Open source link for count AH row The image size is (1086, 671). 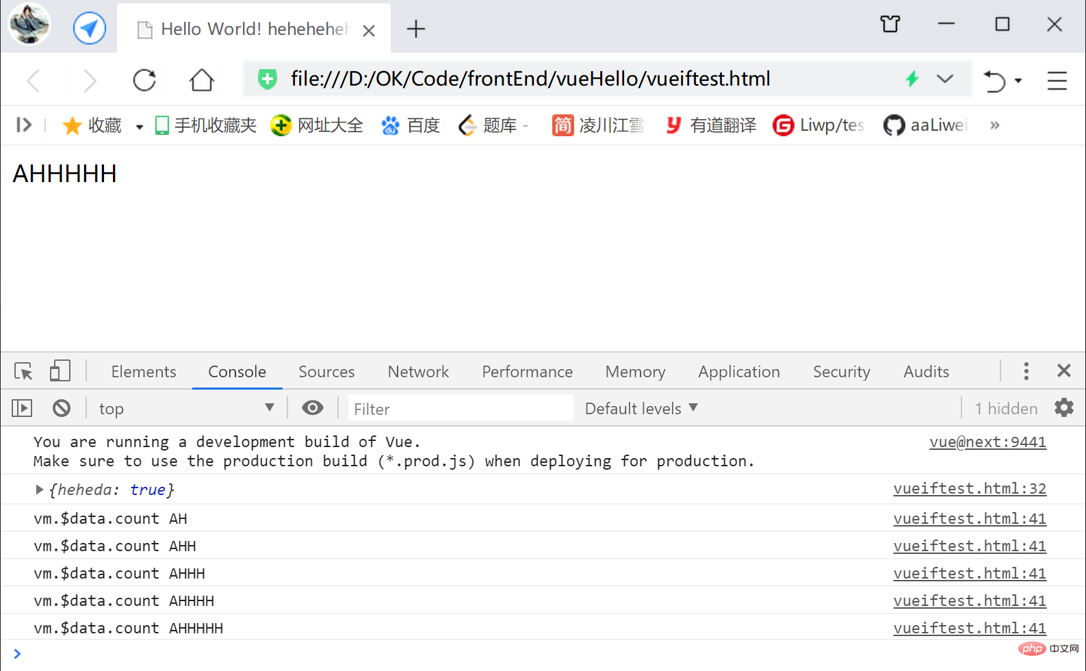[970, 519]
